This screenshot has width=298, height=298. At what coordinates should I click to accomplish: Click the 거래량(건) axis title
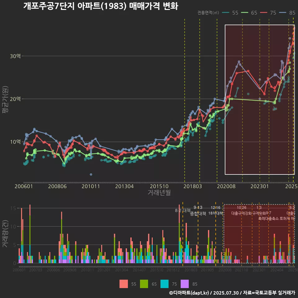5,234
